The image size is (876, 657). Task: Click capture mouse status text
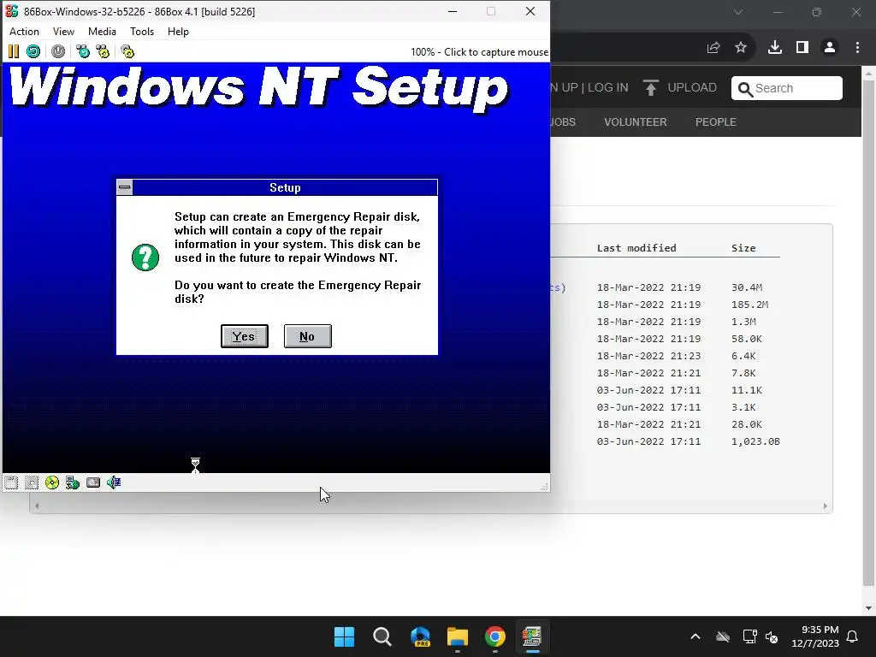[479, 52]
